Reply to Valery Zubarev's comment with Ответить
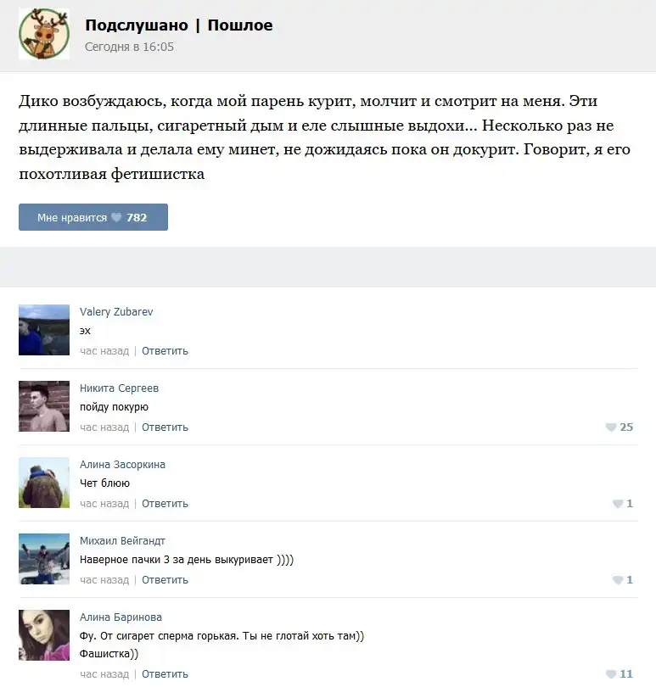The width and height of the screenshot is (656, 687). [165, 351]
